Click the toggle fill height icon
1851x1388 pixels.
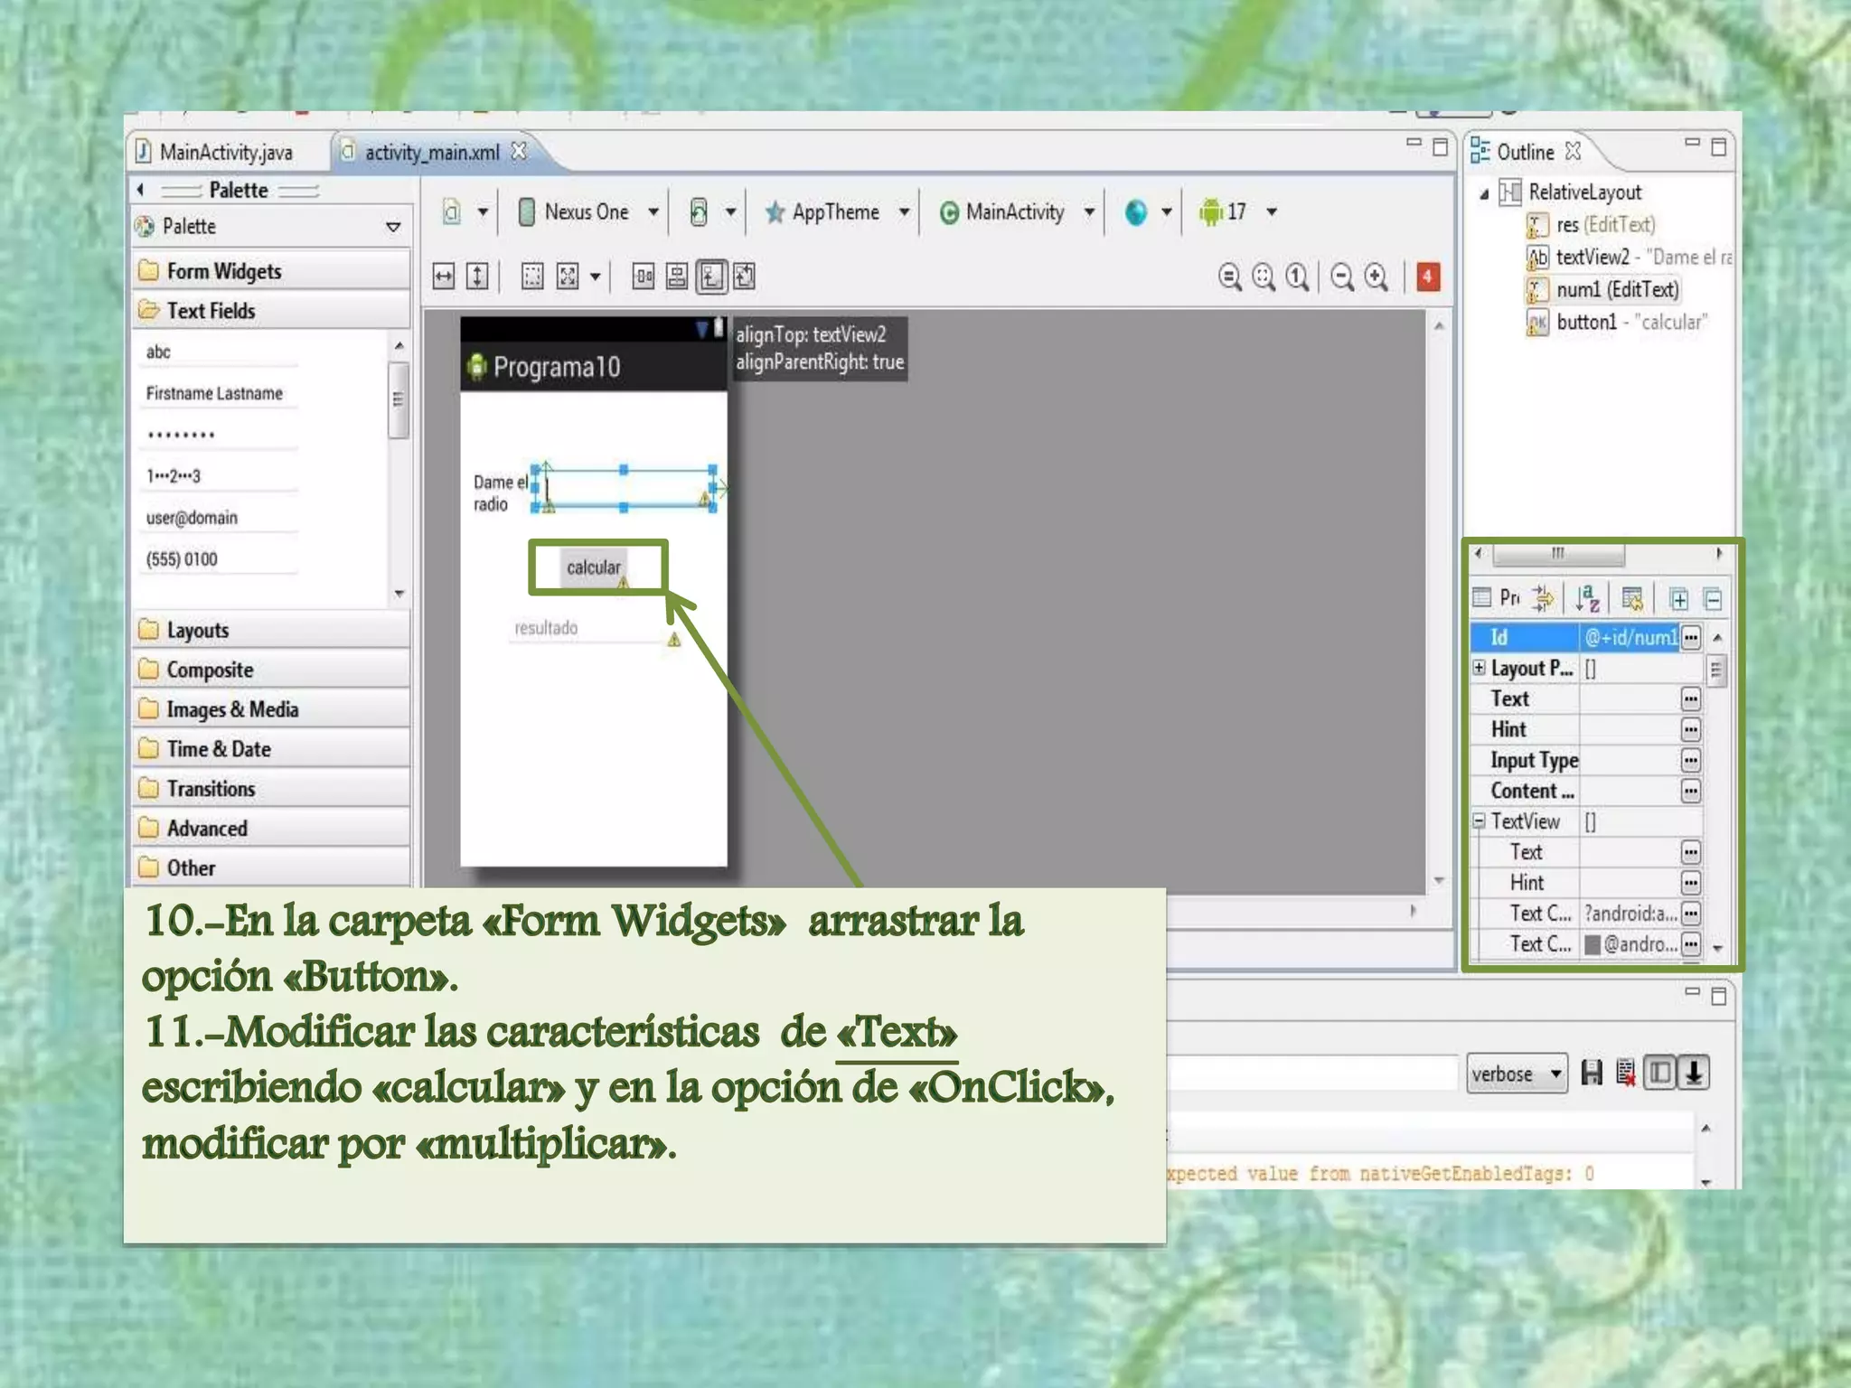tap(477, 277)
